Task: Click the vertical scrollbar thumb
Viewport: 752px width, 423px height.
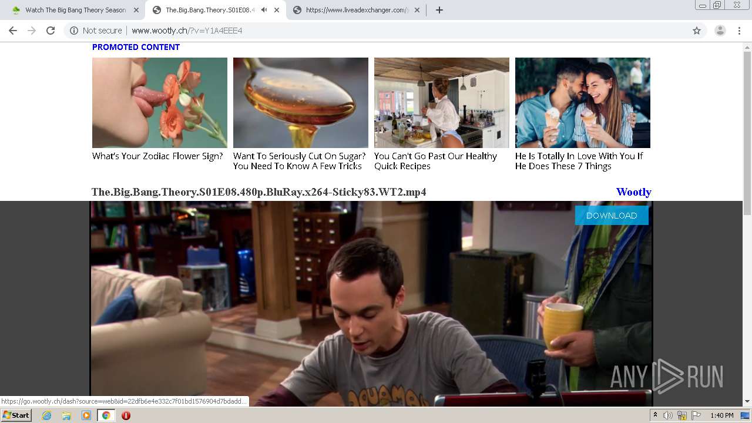Action: tap(747, 133)
